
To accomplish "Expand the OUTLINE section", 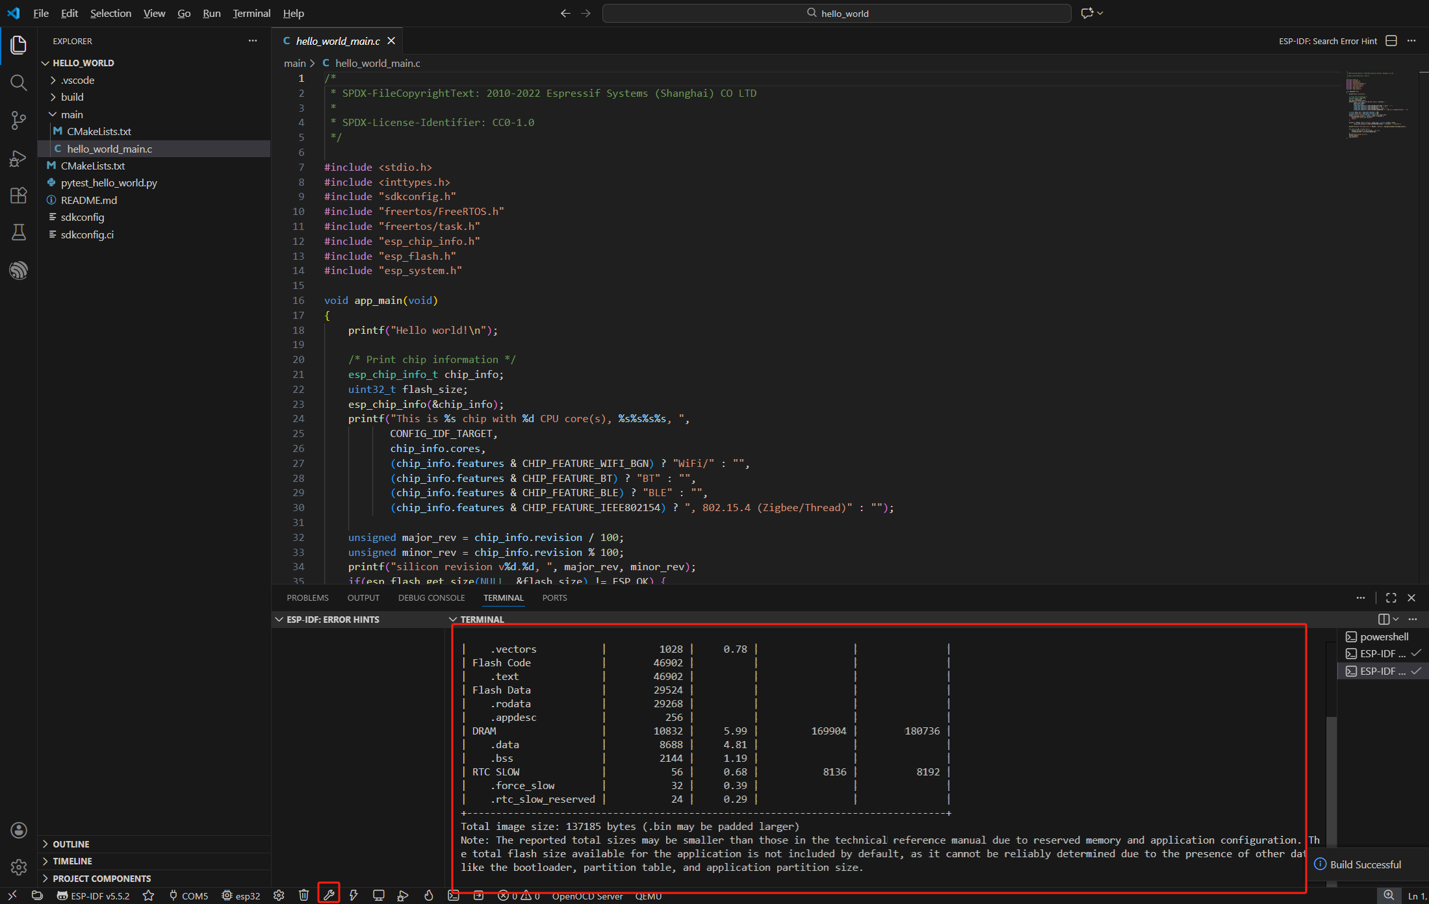I will coord(70,844).
